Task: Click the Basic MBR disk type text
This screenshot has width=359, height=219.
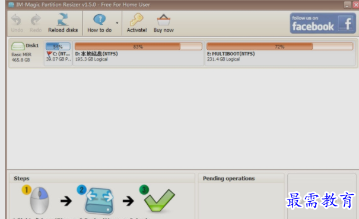Action: point(21,55)
